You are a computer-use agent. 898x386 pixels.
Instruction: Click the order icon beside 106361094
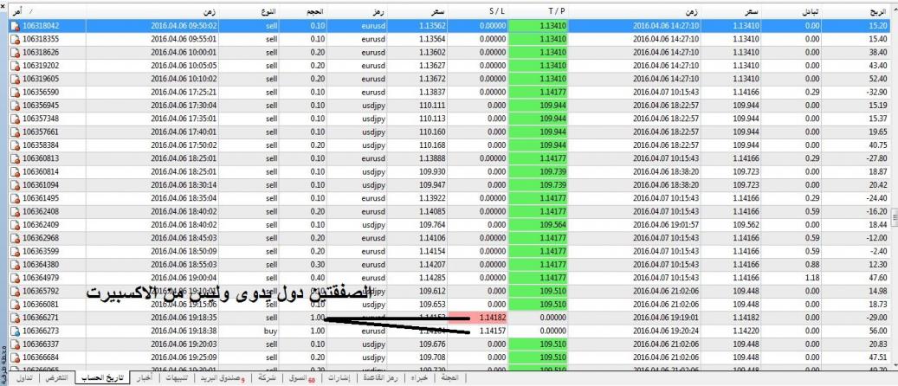16,185
